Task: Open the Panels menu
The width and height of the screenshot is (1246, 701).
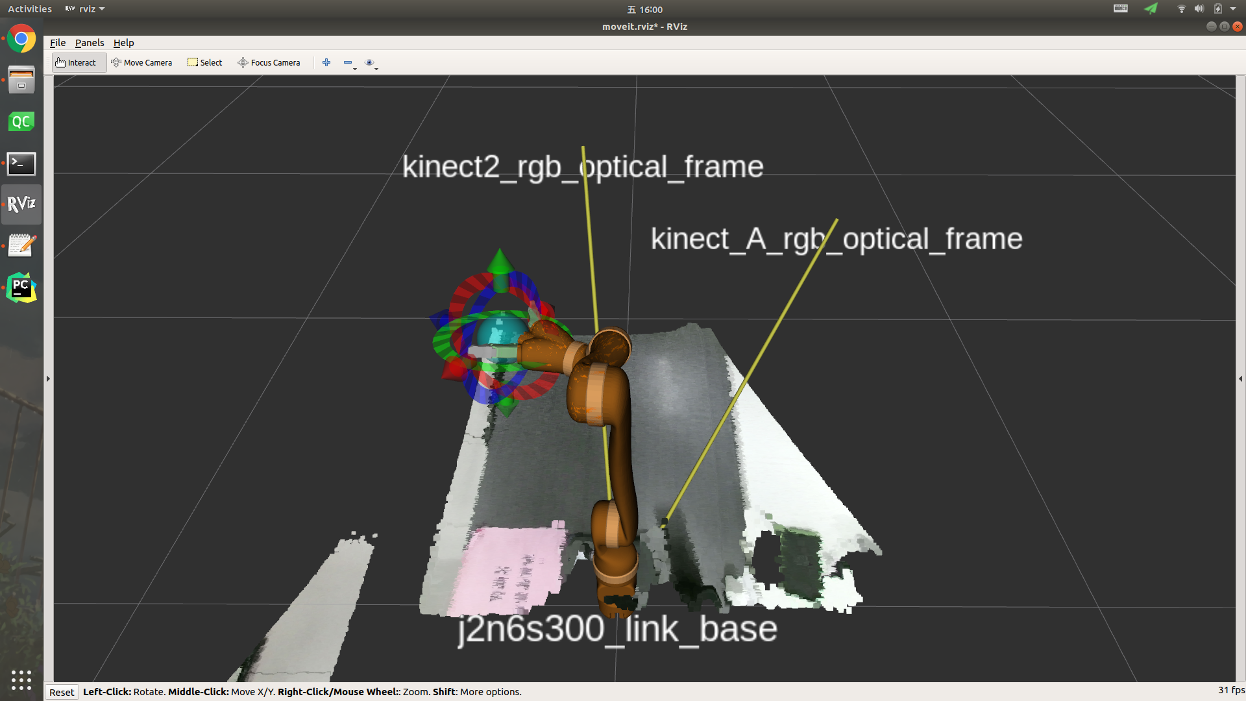Action: [90, 43]
